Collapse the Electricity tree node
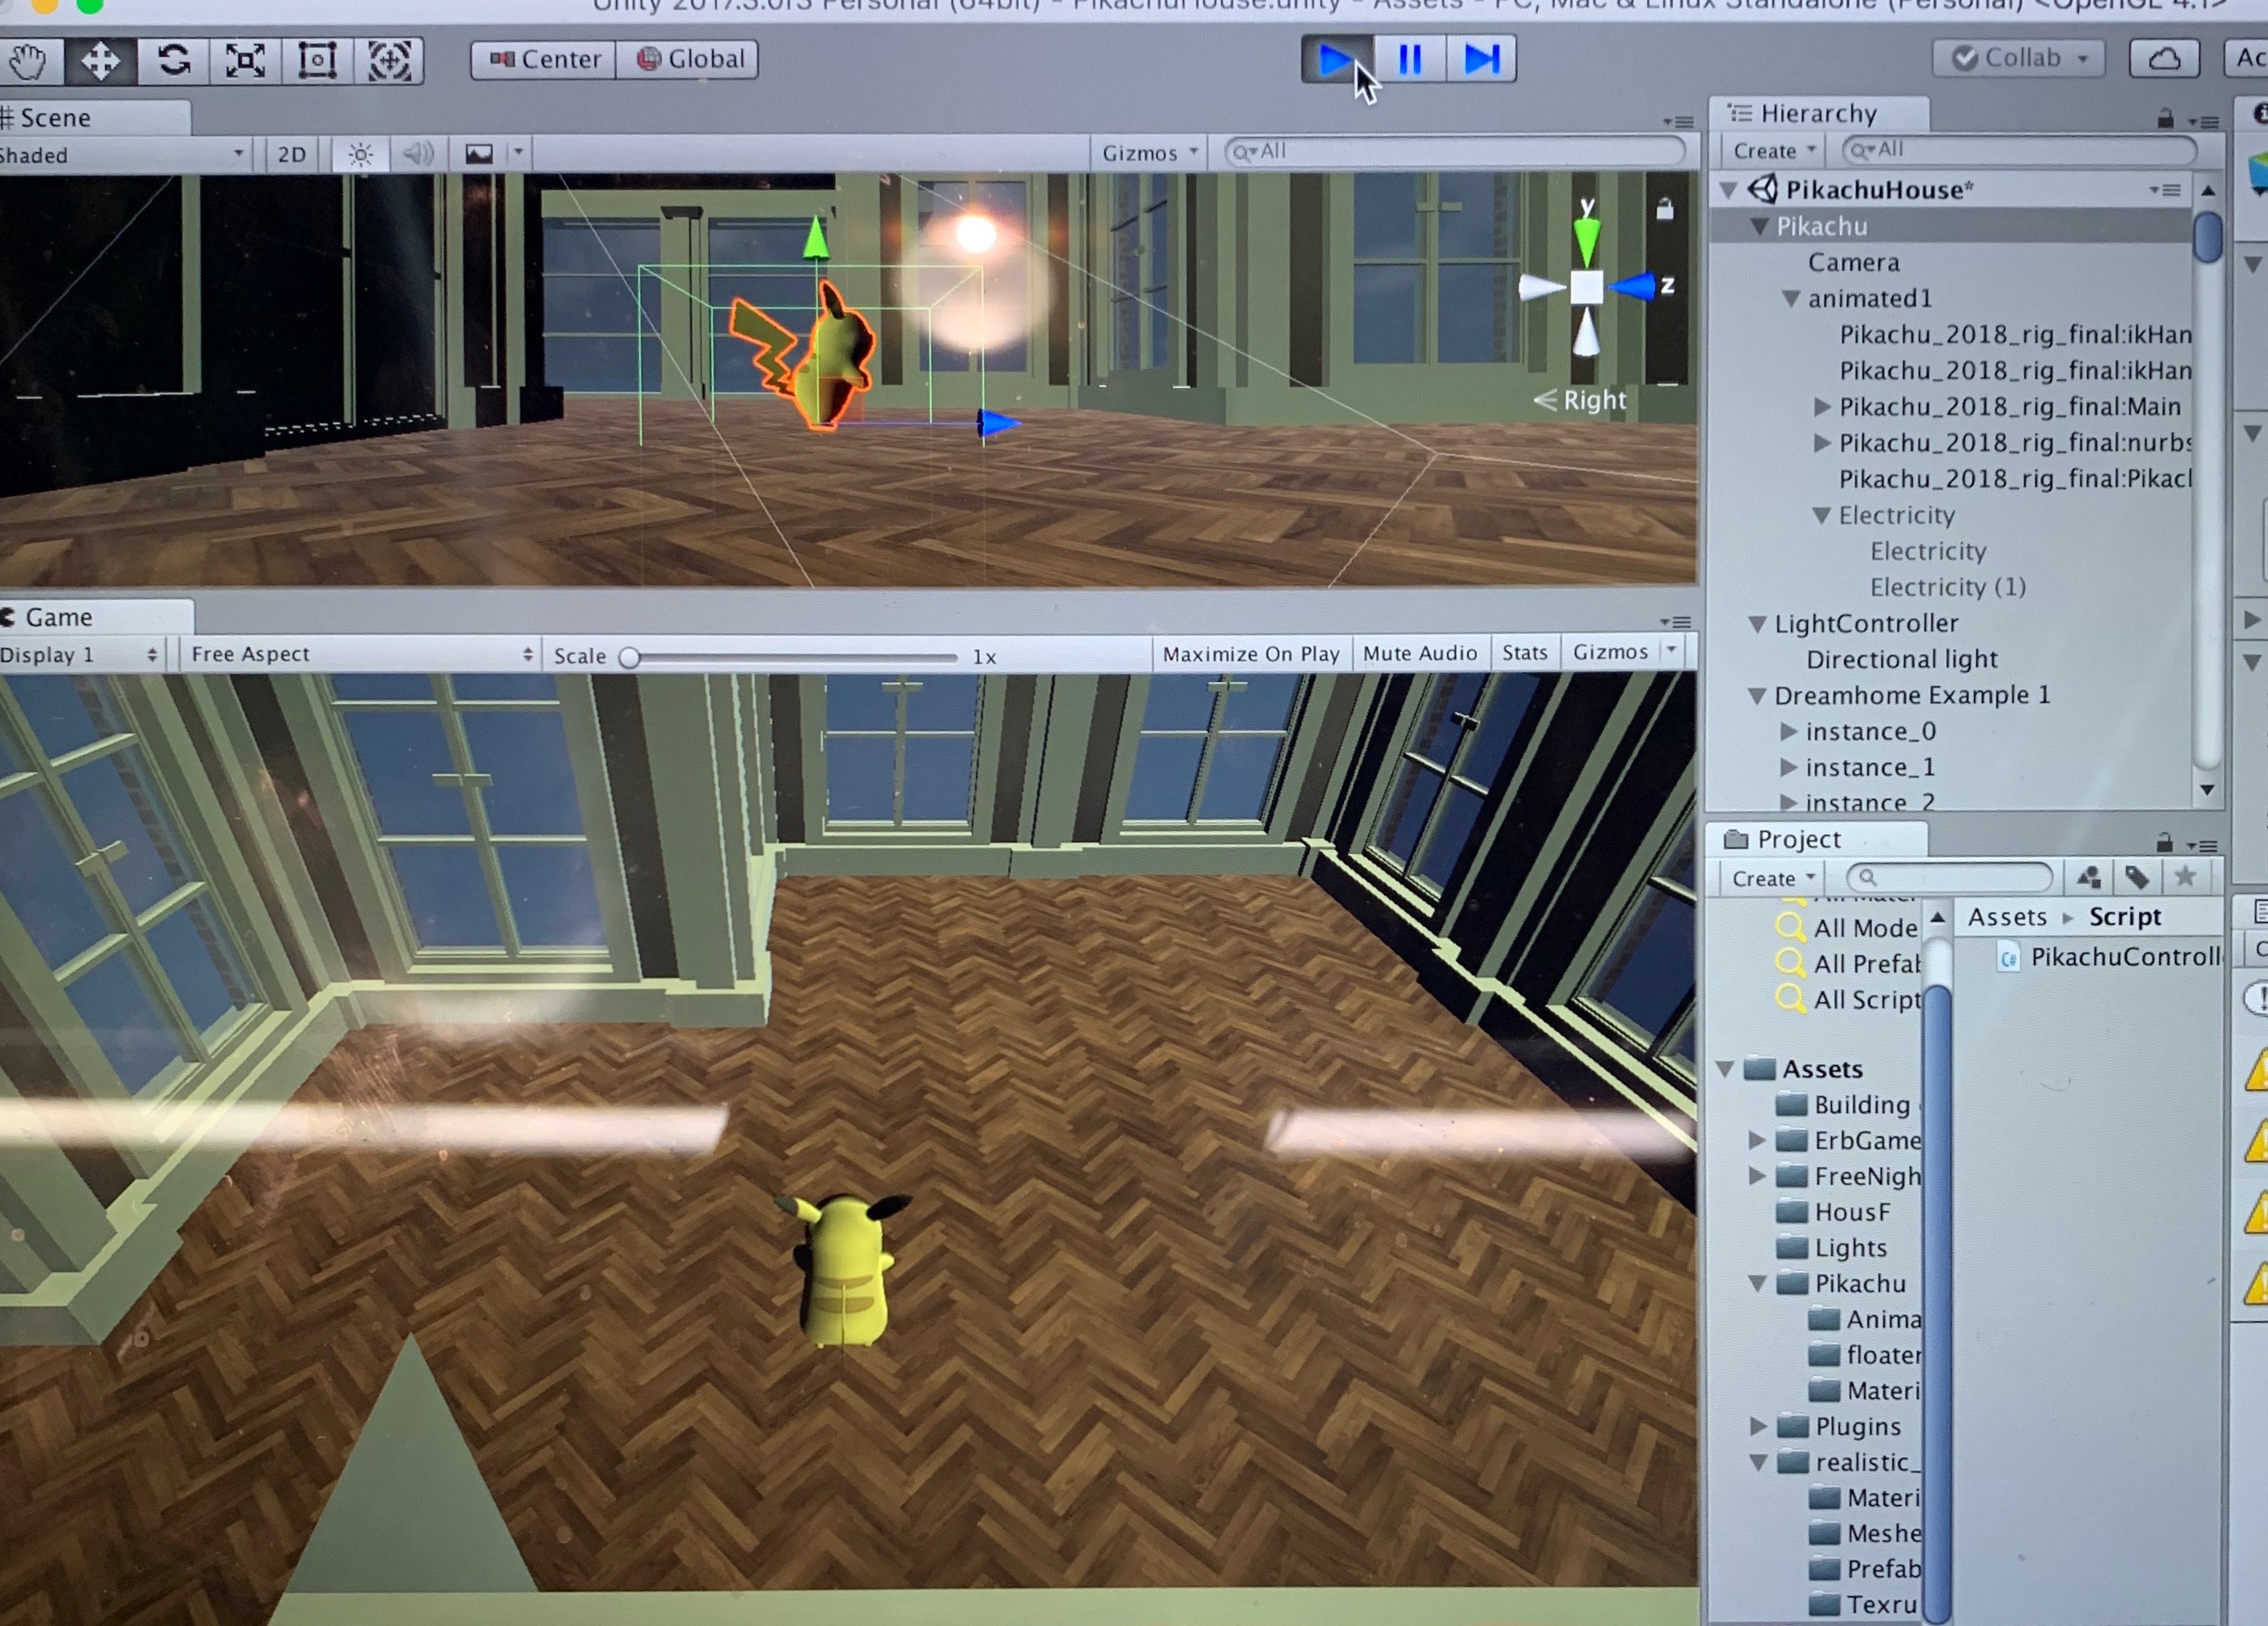 [1821, 515]
